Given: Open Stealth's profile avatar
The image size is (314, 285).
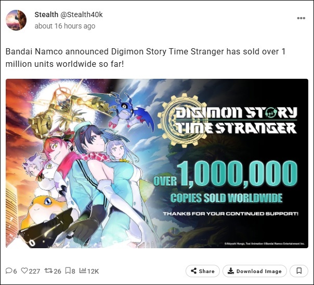Looking at the screenshot, I should (16, 20).
